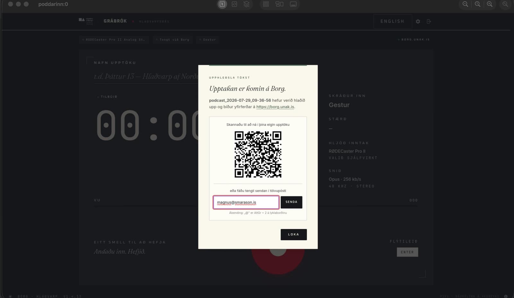
Task: Click the info icon in bottom status bar
Action: coord(506,296)
